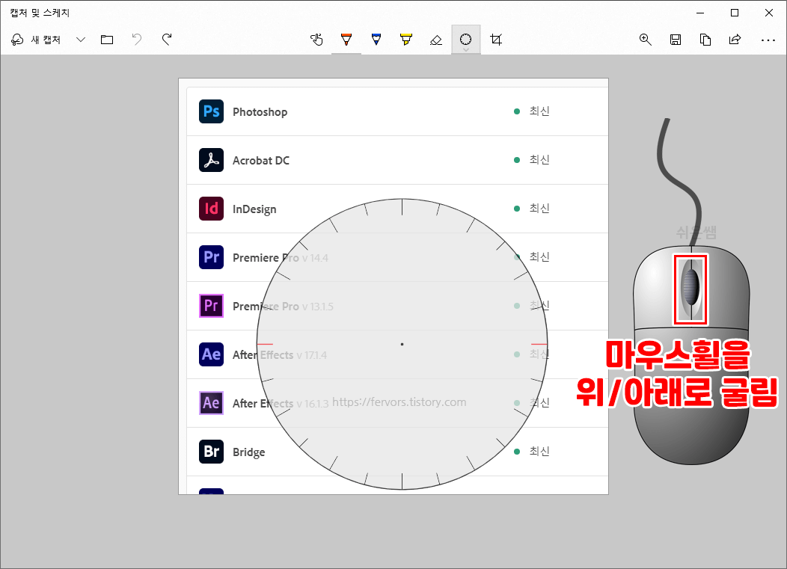Select the image crop tool
The image size is (787, 569).
496,40
